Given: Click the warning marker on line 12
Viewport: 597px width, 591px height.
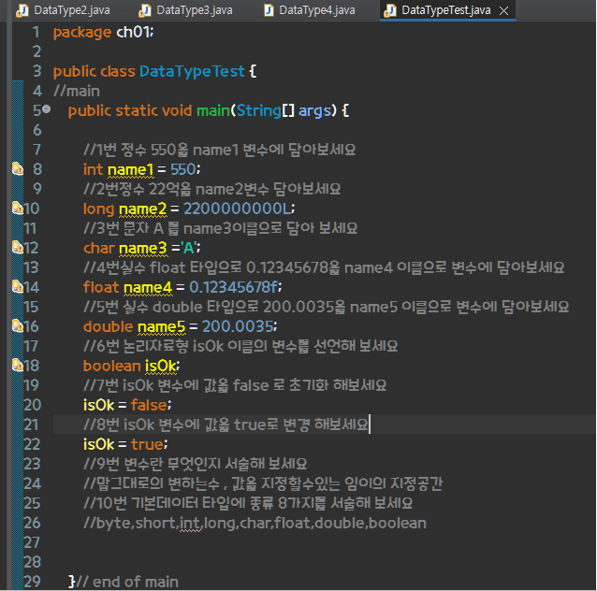Looking at the screenshot, I should point(18,248).
